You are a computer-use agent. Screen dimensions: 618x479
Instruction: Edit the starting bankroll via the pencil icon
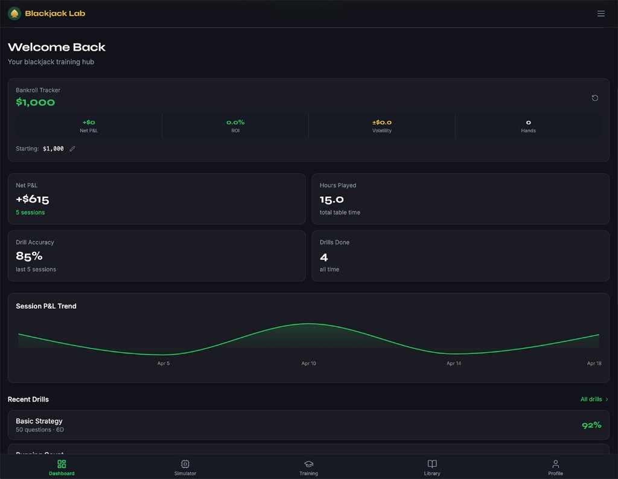coord(72,148)
